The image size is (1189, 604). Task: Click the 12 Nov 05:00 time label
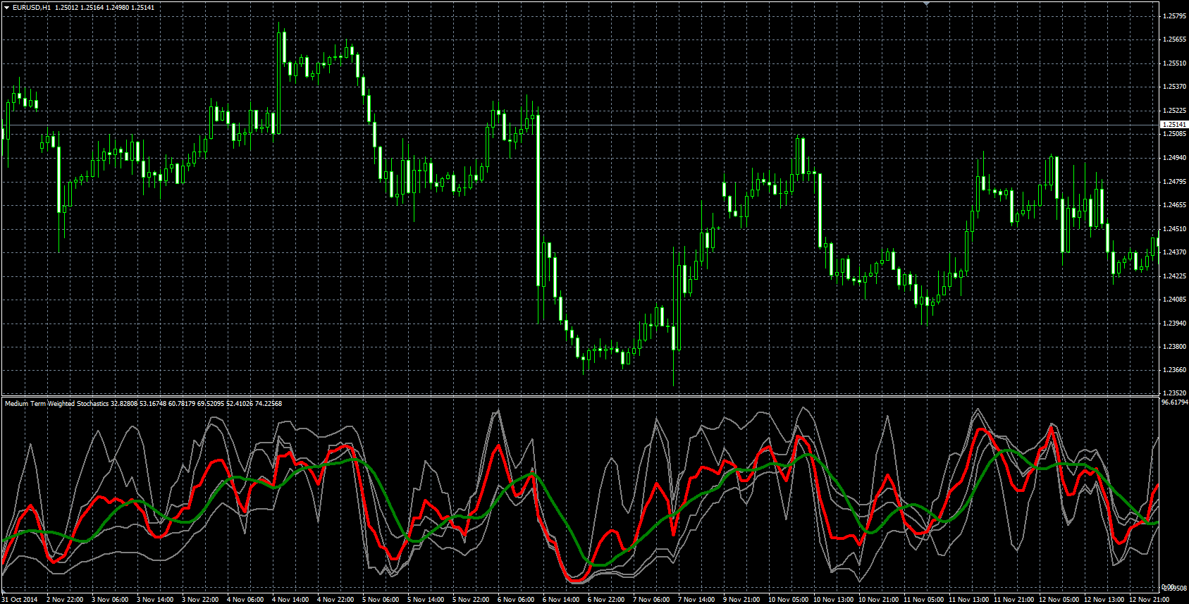[x=1059, y=600]
